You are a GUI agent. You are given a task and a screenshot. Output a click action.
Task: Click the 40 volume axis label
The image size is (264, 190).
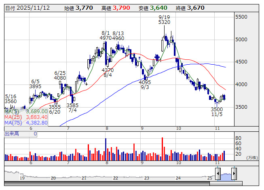tap(238, 149)
